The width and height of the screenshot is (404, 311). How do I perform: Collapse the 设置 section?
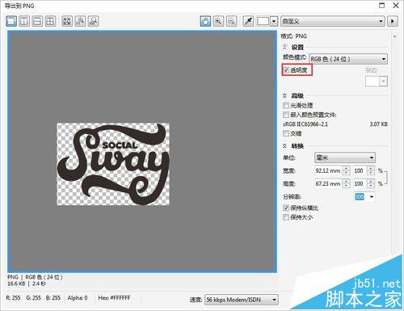tap(285, 47)
